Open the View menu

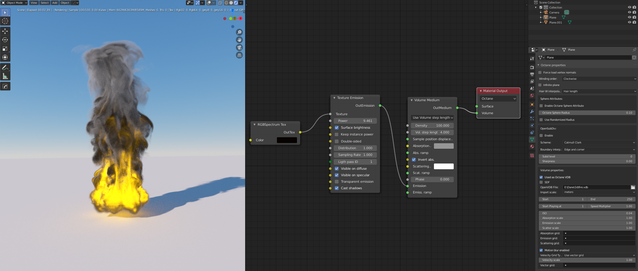pos(34,3)
